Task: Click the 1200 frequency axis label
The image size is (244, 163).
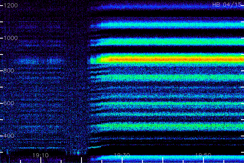Action: click(11, 5)
